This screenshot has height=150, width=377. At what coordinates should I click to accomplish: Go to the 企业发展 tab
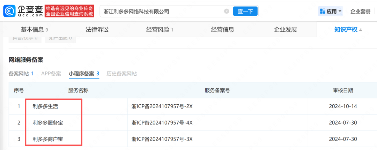(285, 30)
